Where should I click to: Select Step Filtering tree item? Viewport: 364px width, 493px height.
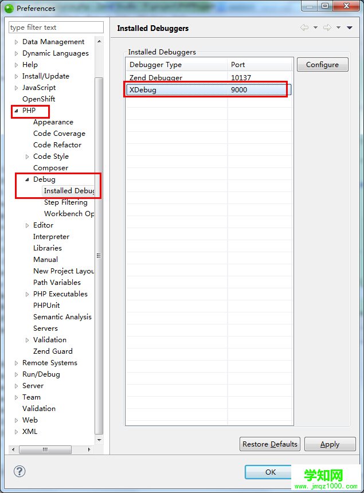[x=66, y=202]
